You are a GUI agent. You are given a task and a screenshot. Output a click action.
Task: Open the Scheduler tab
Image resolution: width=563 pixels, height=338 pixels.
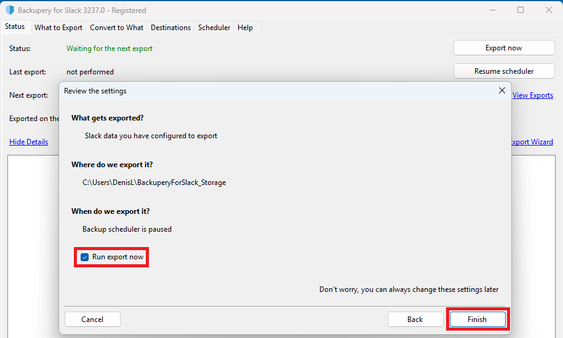[214, 28]
